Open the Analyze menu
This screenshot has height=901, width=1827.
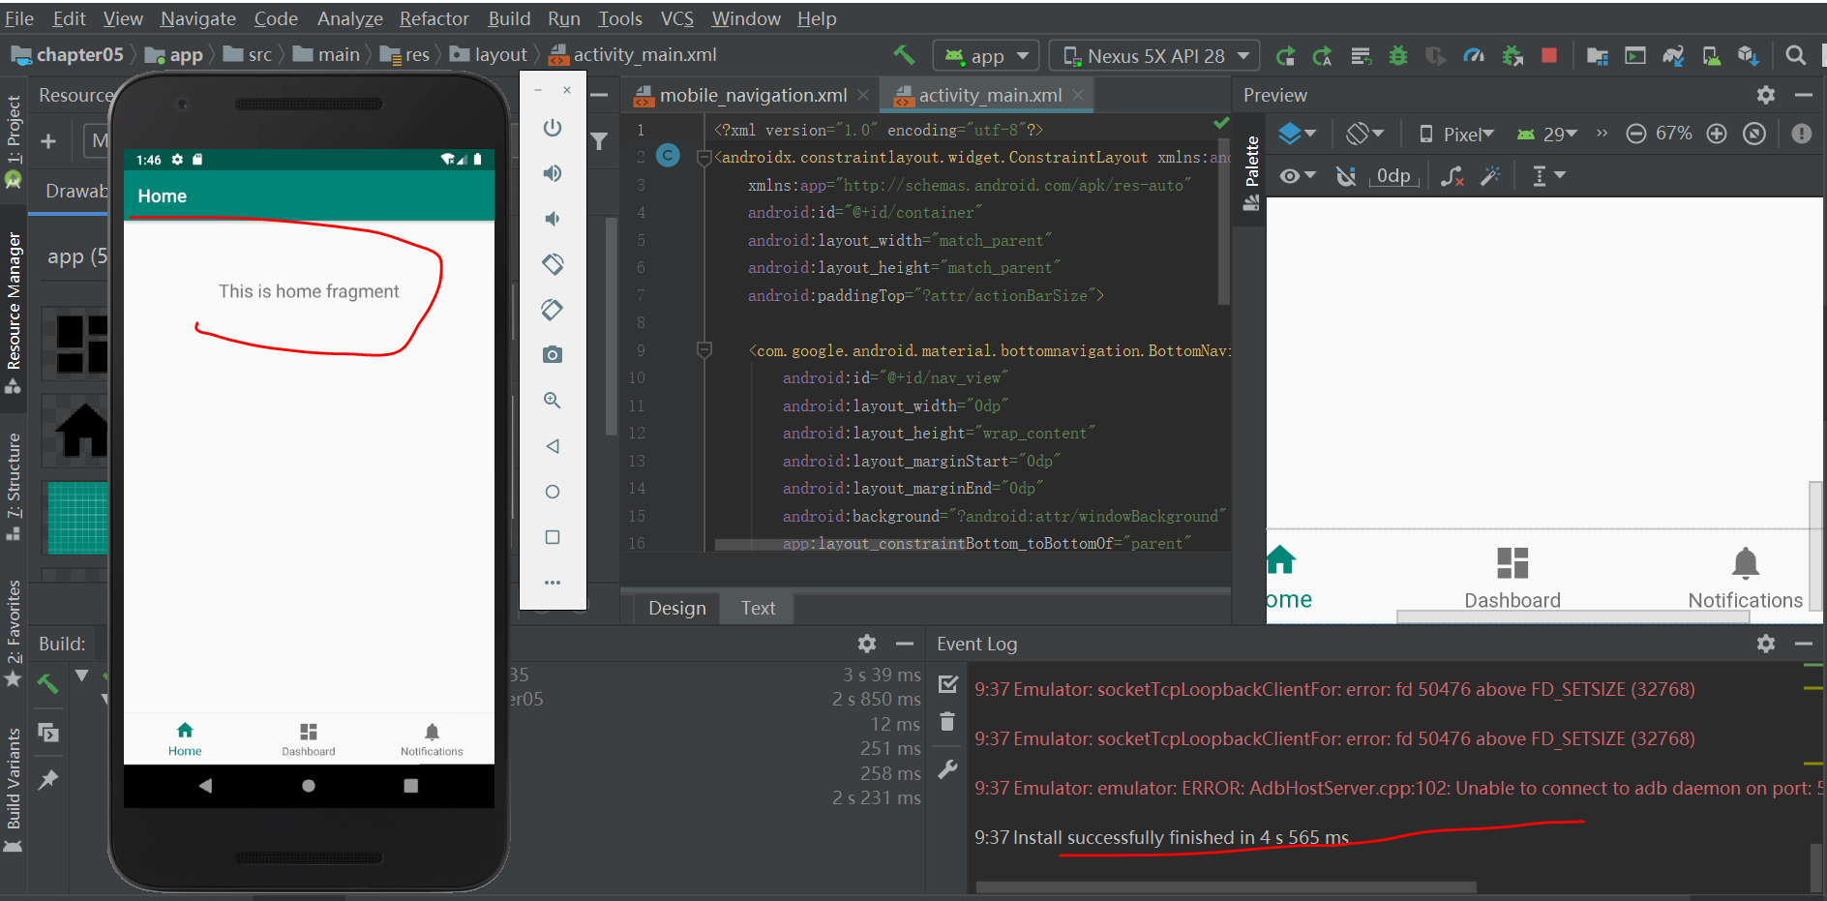click(x=350, y=18)
